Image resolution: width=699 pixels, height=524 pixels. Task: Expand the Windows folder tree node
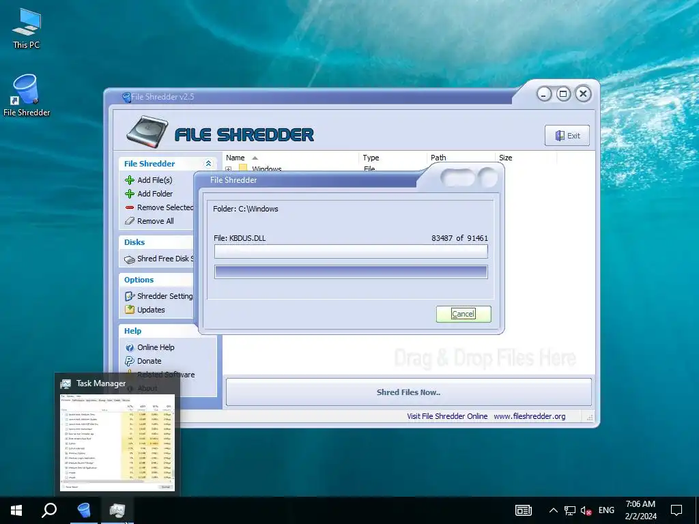229,169
